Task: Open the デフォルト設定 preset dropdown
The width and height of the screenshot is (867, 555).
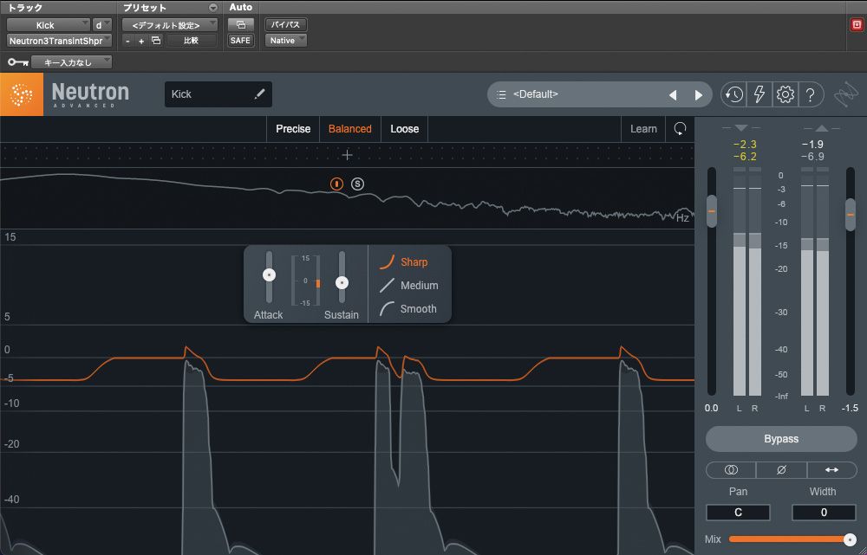Action: click(x=170, y=25)
